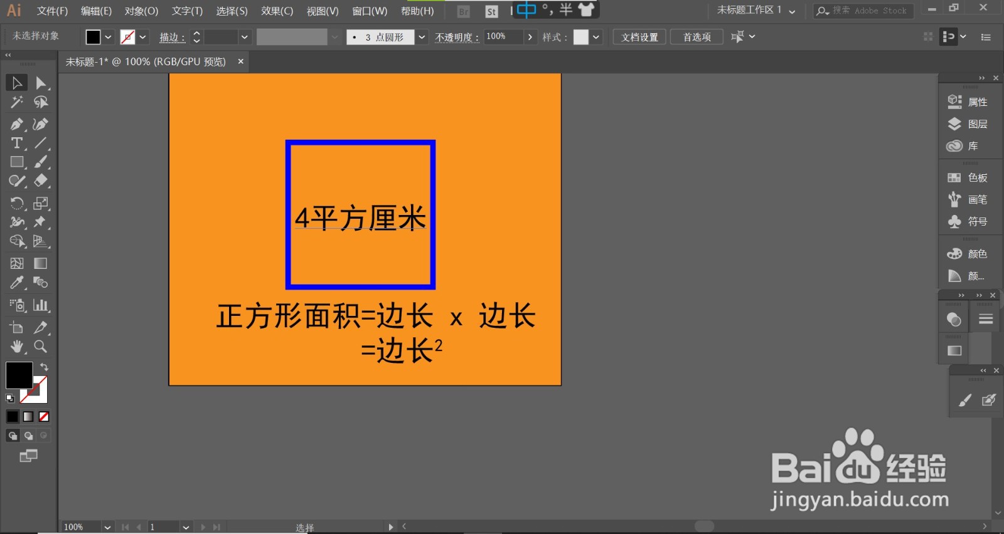The height and width of the screenshot is (534, 1004).
Task: Select the Direct Selection tool
Action: click(41, 83)
